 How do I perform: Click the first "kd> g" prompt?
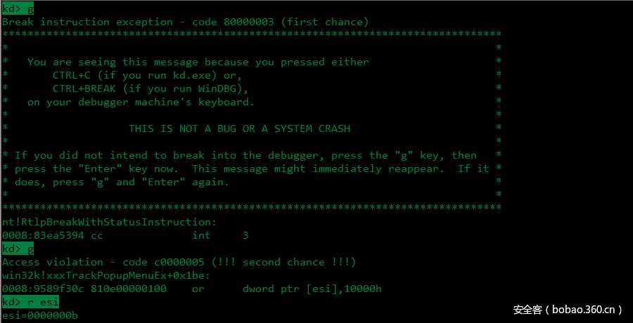18,8
